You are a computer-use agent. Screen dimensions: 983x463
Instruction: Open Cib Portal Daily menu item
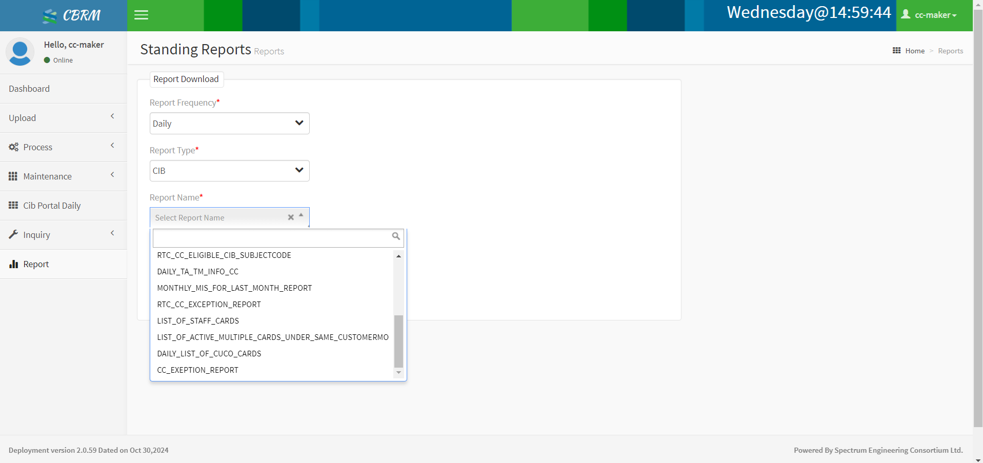(x=64, y=206)
